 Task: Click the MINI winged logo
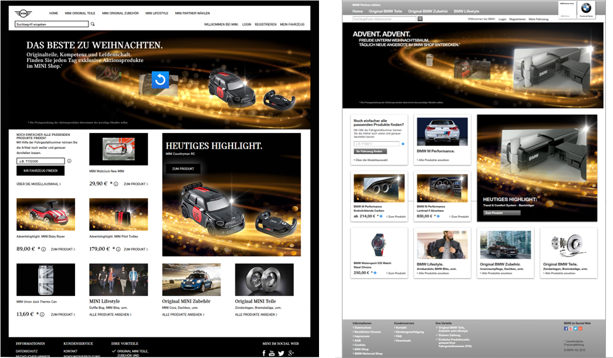(23, 14)
